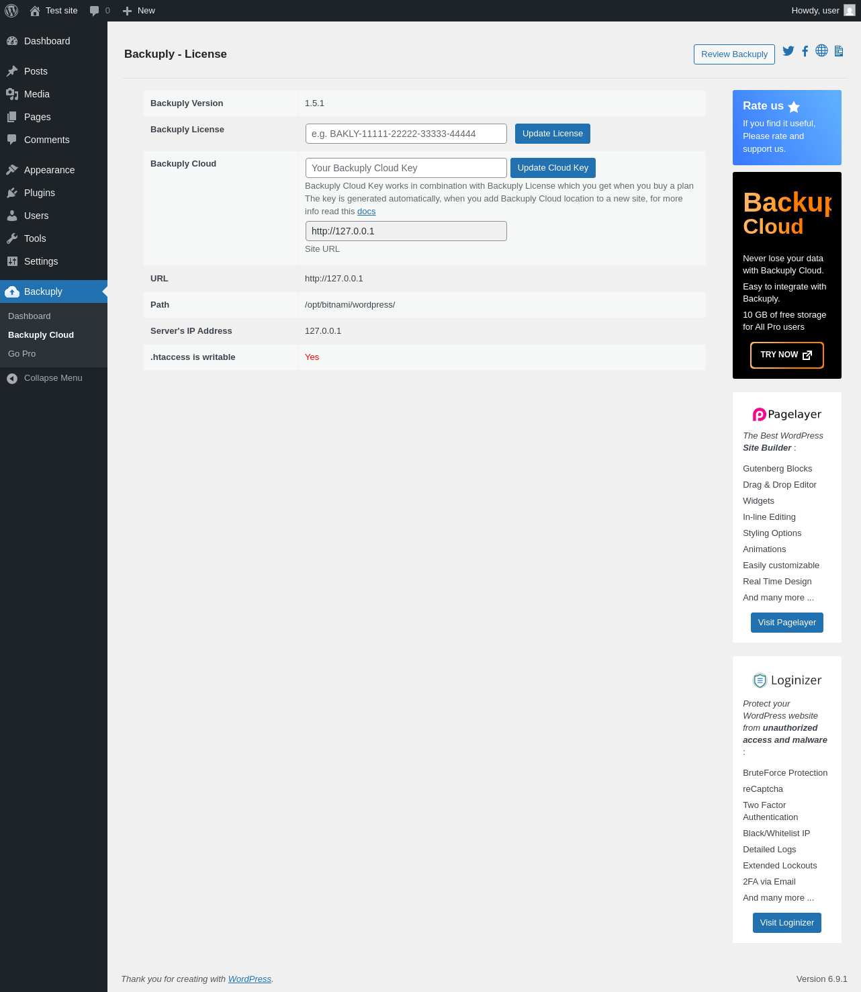Click the Update License button
Viewport: 861px width, 992px height.
click(x=553, y=134)
